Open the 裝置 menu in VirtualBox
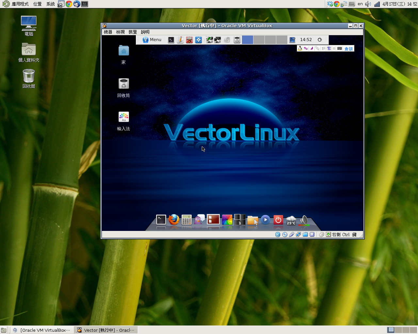Image resolution: width=418 pixels, height=334 pixels. (x=133, y=32)
